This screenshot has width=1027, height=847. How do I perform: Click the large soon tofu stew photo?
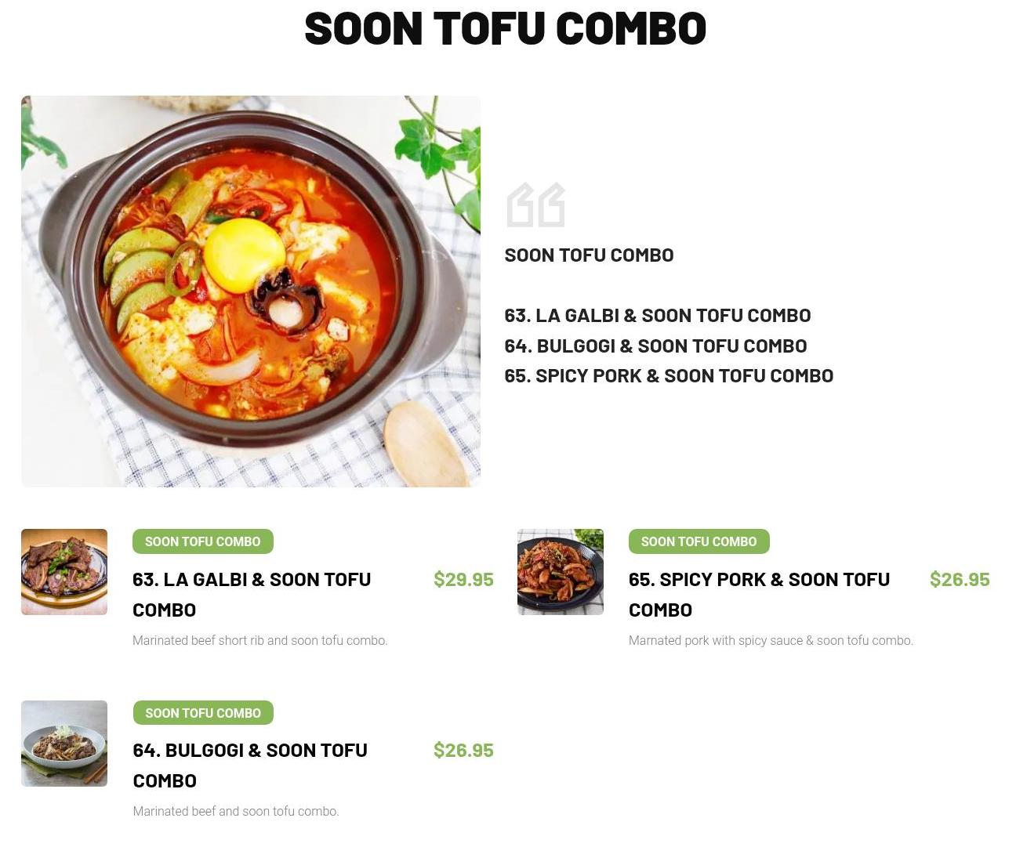pos(251,291)
